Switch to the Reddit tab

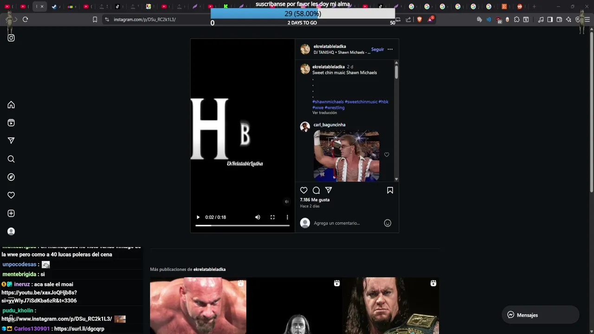click(x=519, y=6)
